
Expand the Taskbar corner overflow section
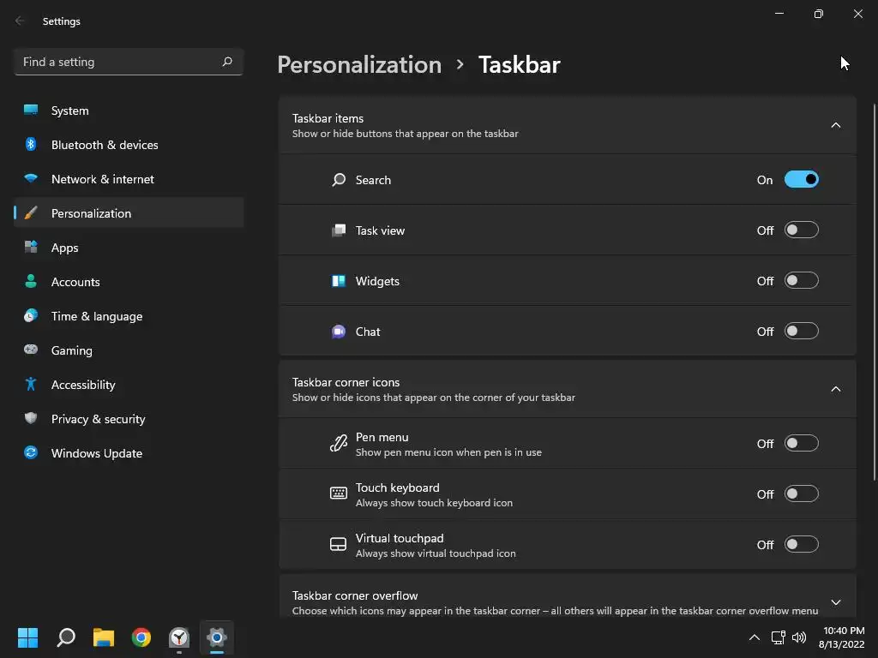click(x=835, y=602)
